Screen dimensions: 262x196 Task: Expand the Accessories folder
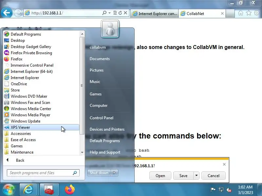[x=41, y=134]
